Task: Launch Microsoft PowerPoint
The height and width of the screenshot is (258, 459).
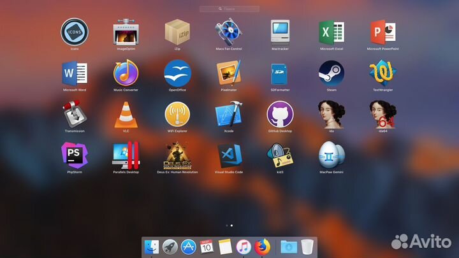Action: [x=382, y=31]
